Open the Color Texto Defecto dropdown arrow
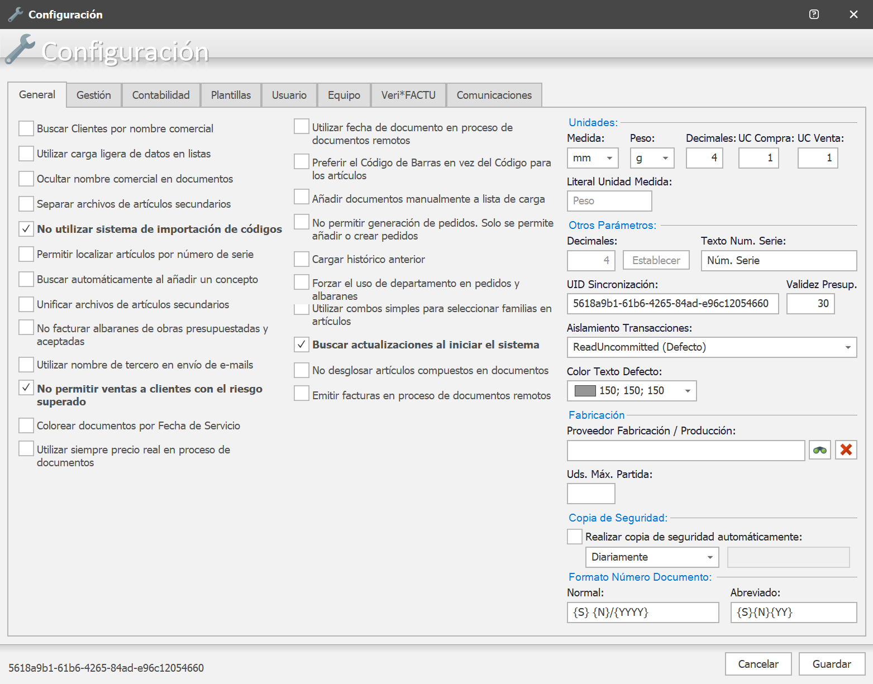Screen dimensions: 873x684 click(688, 391)
